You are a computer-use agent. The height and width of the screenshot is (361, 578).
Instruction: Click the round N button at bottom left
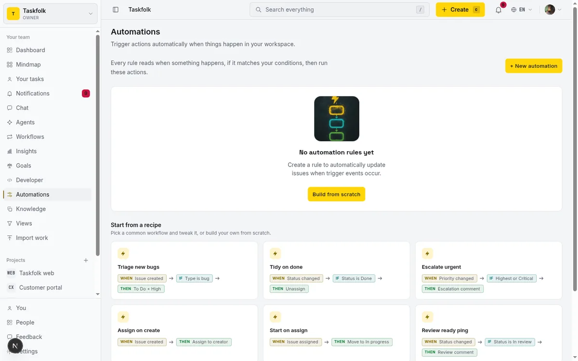15,346
